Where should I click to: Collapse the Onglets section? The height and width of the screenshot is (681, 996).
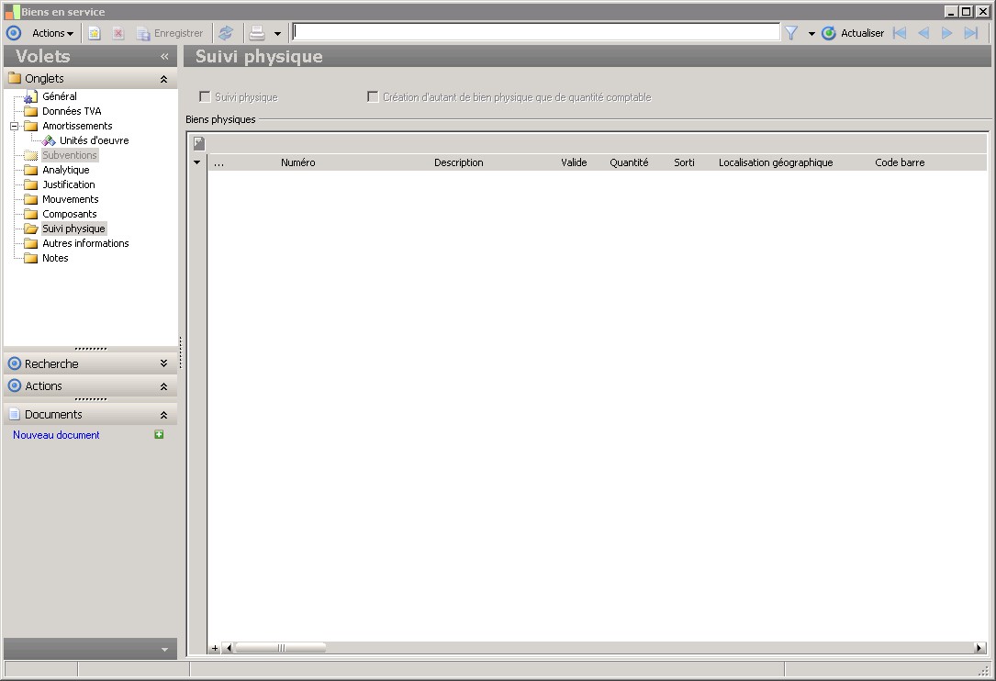(164, 79)
